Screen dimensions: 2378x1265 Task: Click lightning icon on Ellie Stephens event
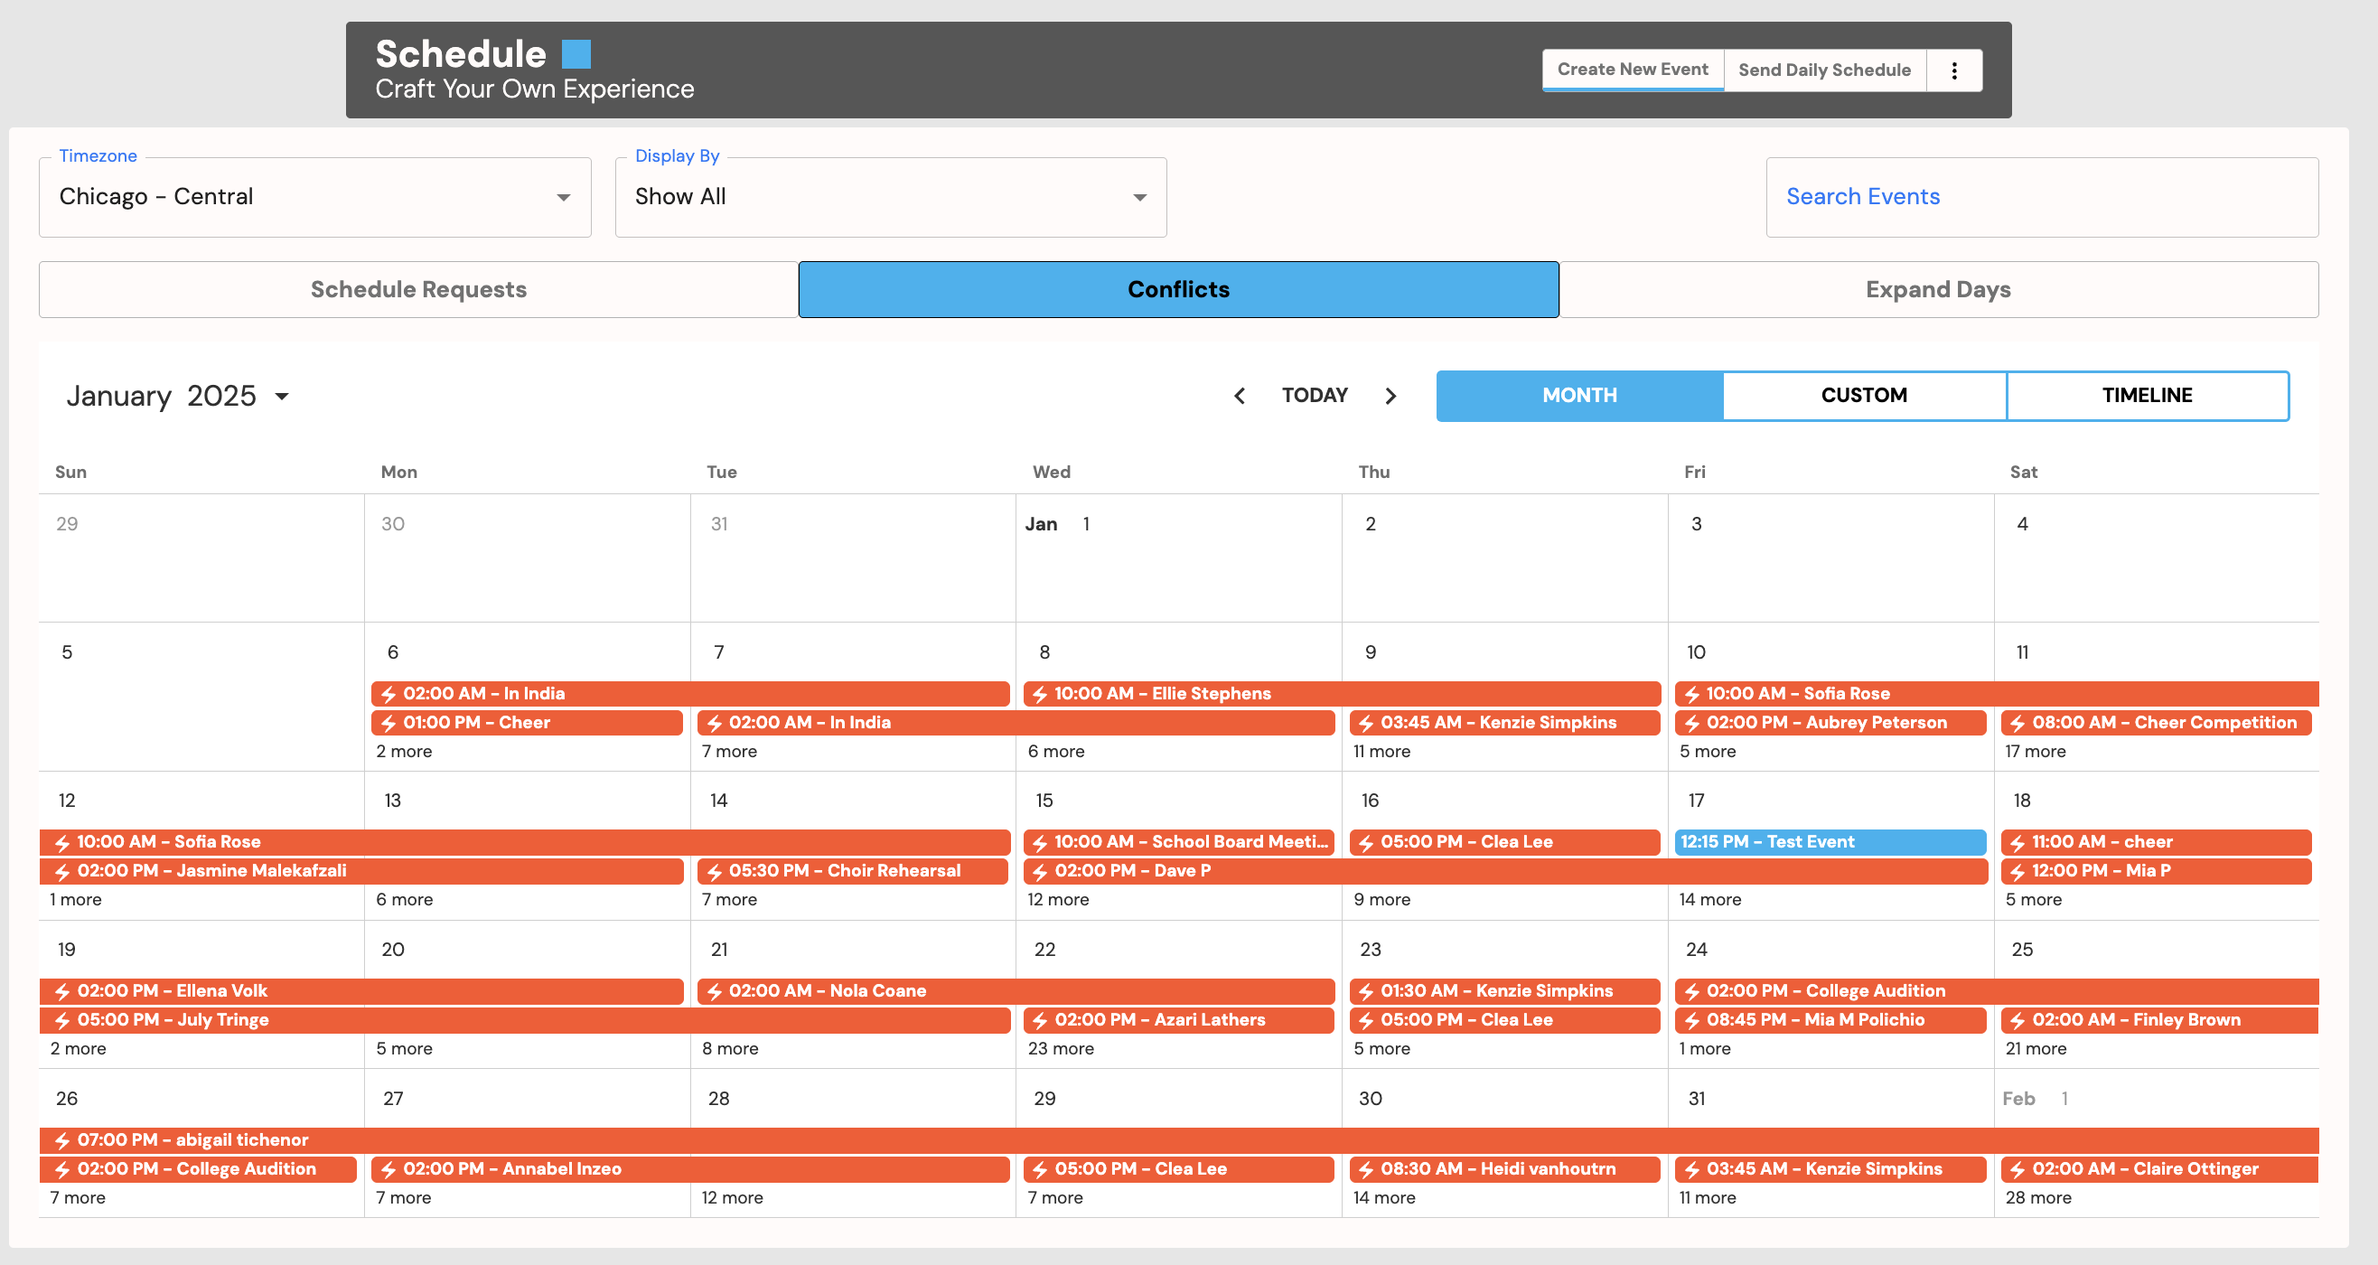[x=1039, y=694]
